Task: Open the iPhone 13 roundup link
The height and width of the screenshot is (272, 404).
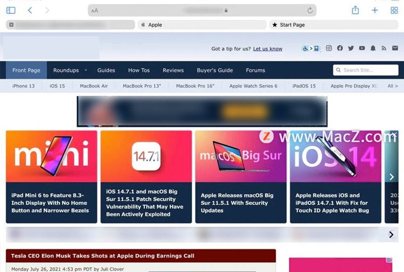Action: click(x=23, y=86)
